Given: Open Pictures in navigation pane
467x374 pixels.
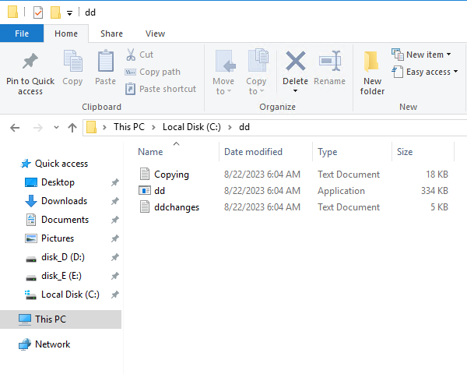Looking at the screenshot, I should pos(58,238).
